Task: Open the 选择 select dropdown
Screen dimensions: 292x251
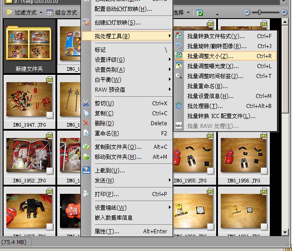Action: click(x=188, y=13)
